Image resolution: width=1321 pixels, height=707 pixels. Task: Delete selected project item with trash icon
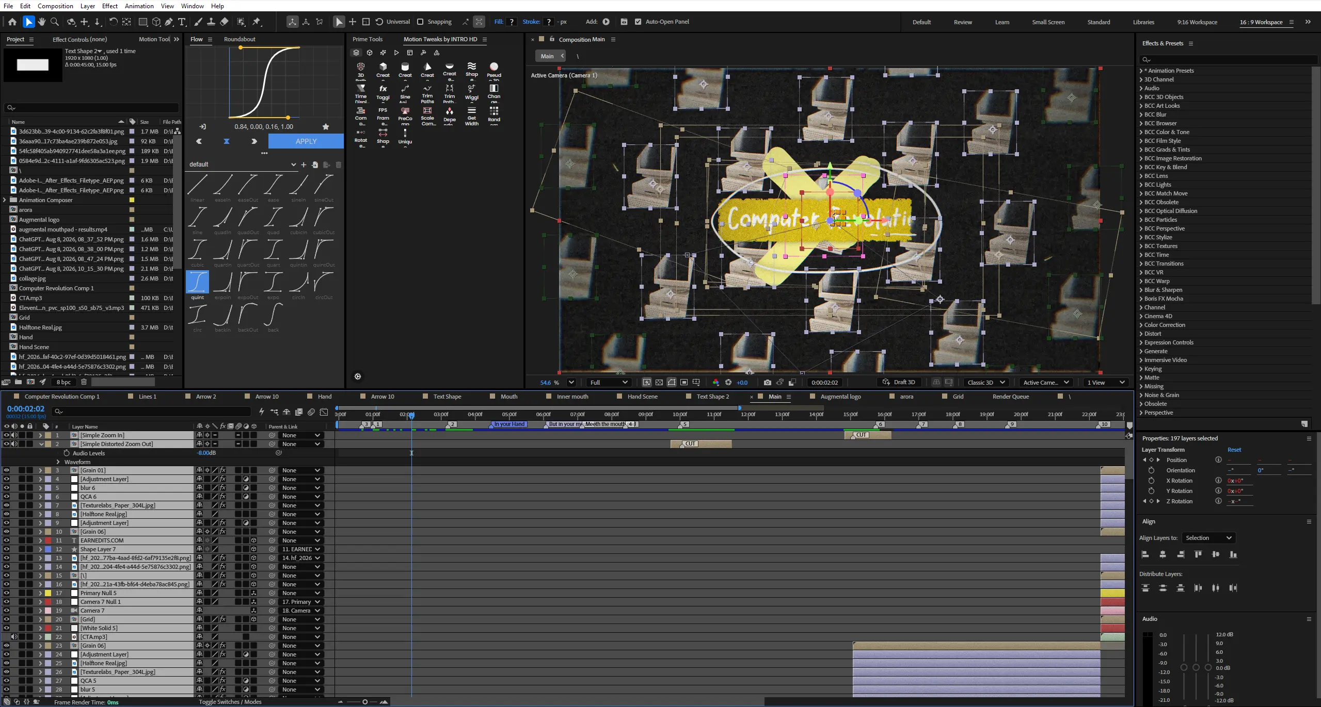84,382
